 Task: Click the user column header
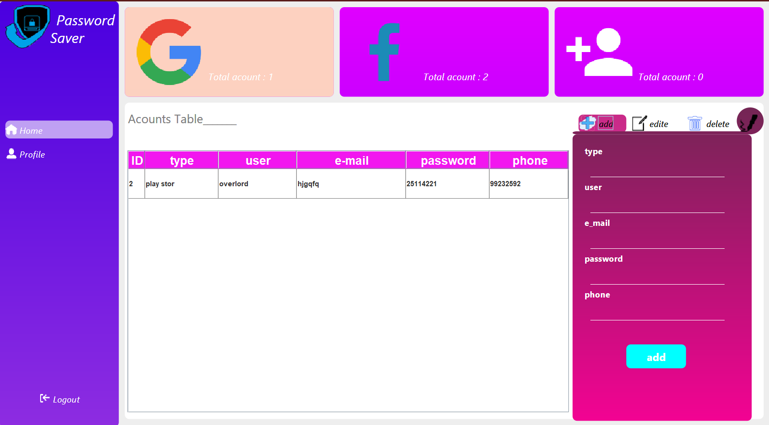(x=258, y=160)
